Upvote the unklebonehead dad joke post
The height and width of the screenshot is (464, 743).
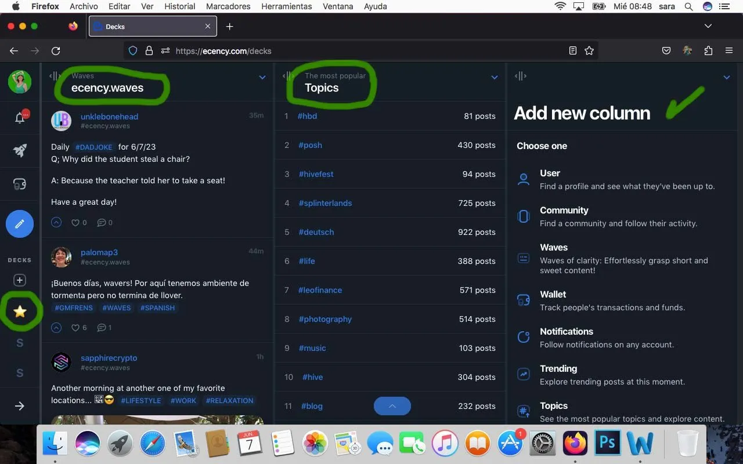pyautogui.click(x=56, y=222)
